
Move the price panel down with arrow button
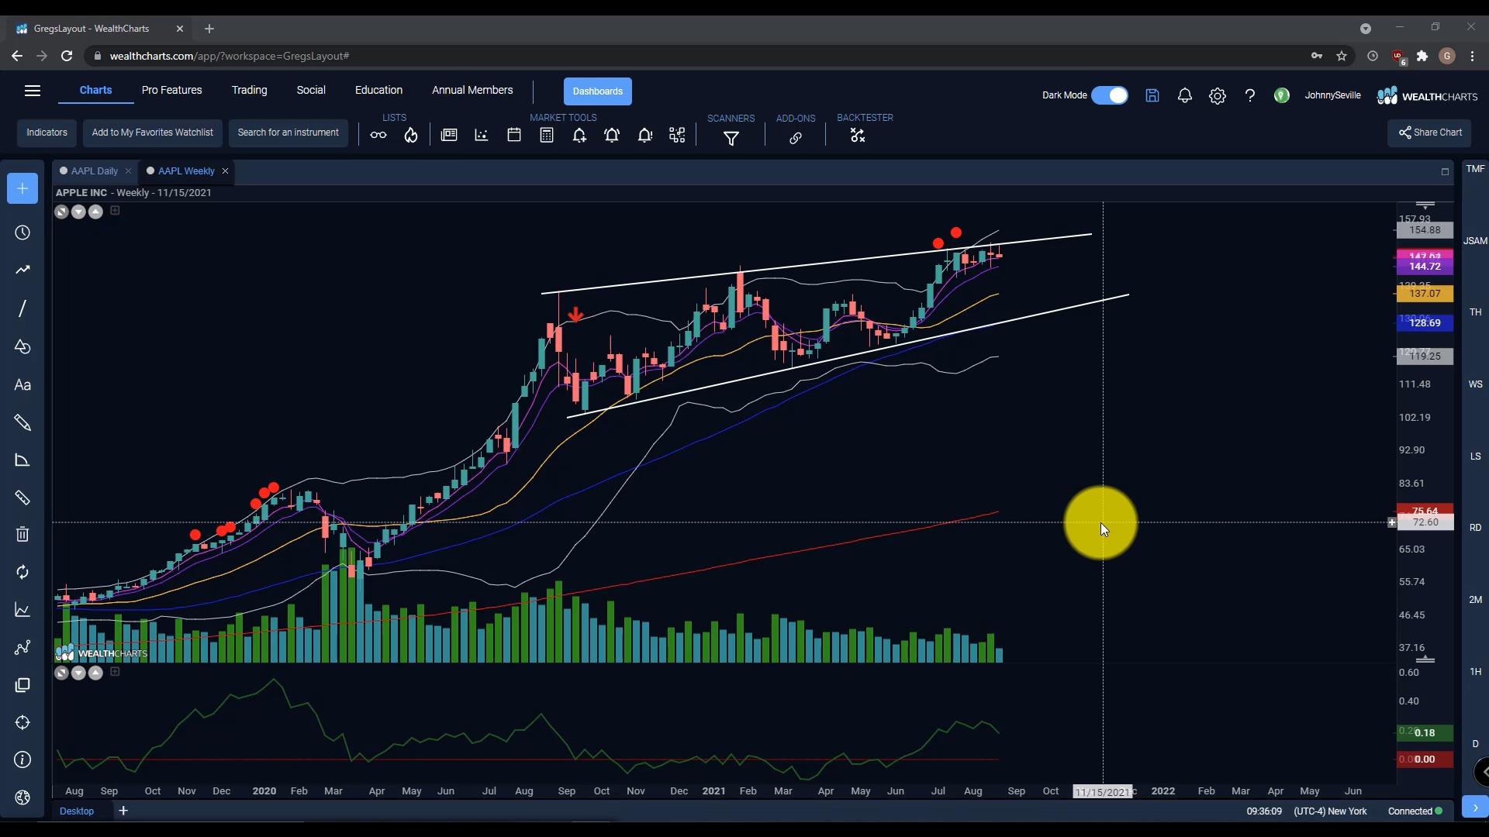tap(78, 212)
